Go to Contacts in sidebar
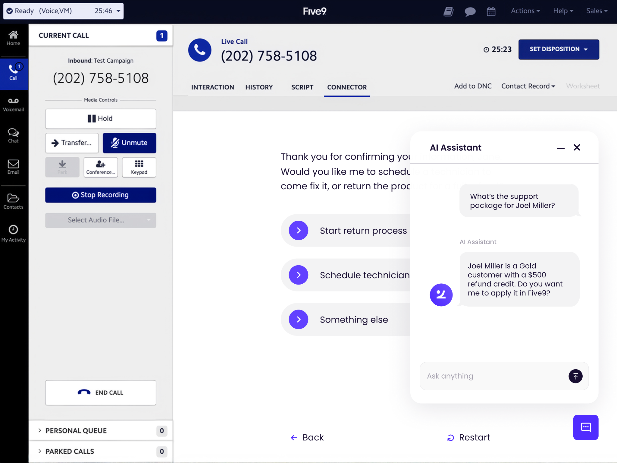617x463 pixels. (x=13, y=201)
